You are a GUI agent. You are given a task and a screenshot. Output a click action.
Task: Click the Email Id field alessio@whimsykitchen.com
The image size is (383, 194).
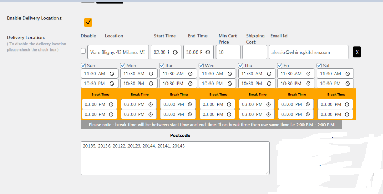(309, 52)
